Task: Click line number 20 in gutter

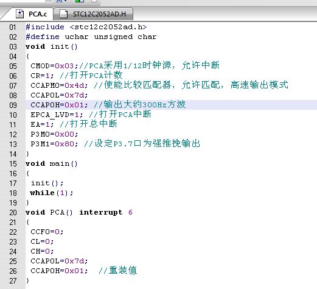Action: click(x=13, y=212)
